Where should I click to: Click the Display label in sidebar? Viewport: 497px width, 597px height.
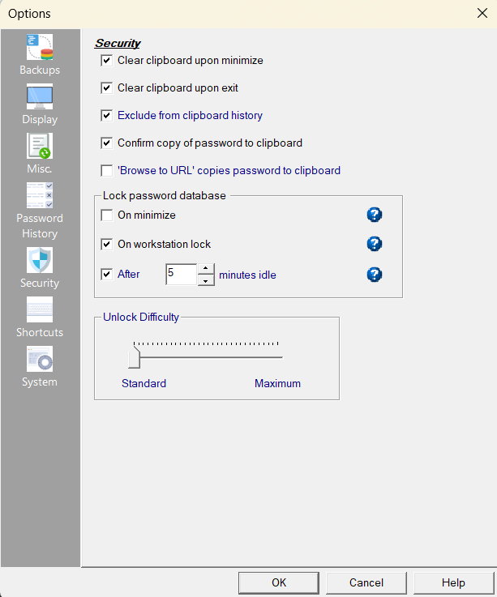40,120
